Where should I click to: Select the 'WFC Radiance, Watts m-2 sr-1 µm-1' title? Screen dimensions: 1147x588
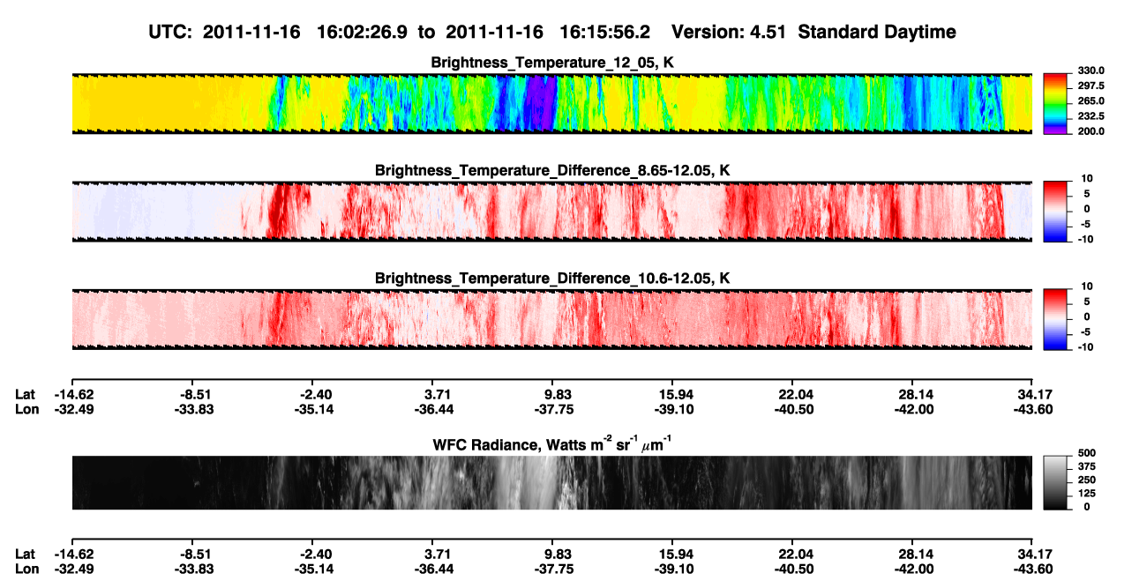(x=552, y=443)
